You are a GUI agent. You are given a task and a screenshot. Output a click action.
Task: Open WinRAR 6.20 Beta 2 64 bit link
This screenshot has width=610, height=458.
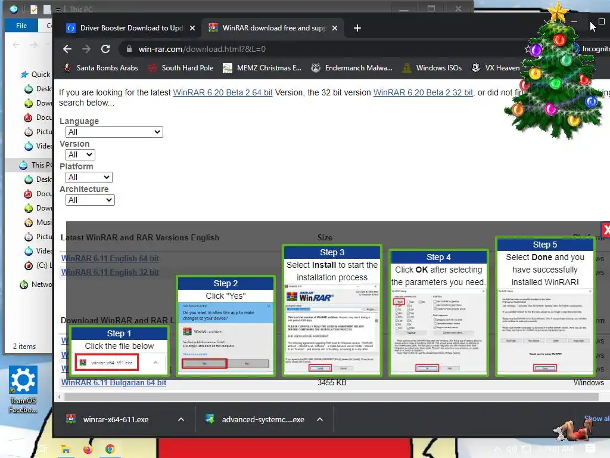pos(223,92)
